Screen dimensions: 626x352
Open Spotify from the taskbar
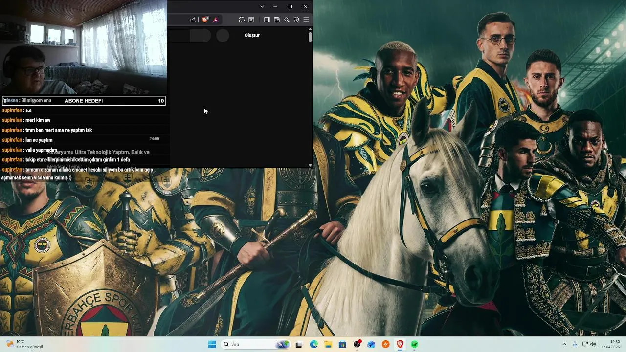click(414, 344)
